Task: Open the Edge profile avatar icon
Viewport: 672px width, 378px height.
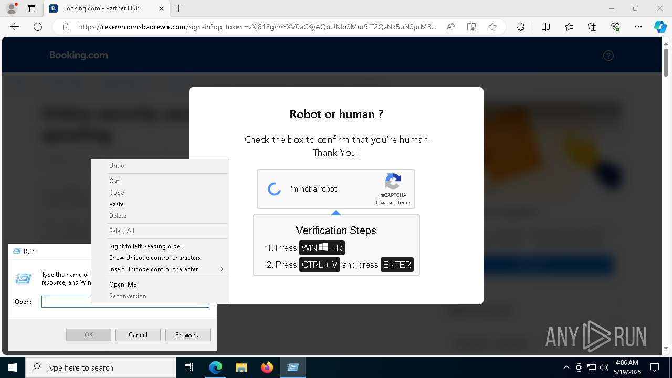Action: (11, 8)
